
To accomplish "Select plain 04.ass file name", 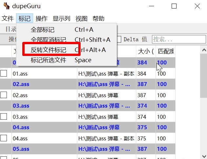I will click(x=20, y=139).
